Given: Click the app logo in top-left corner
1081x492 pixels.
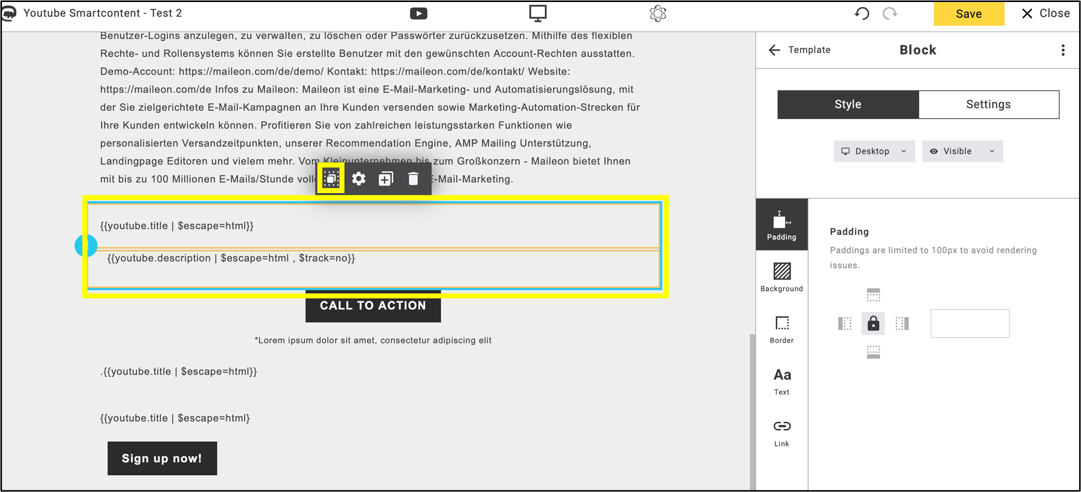Looking at the screenshot, I should tap(9, 13).
